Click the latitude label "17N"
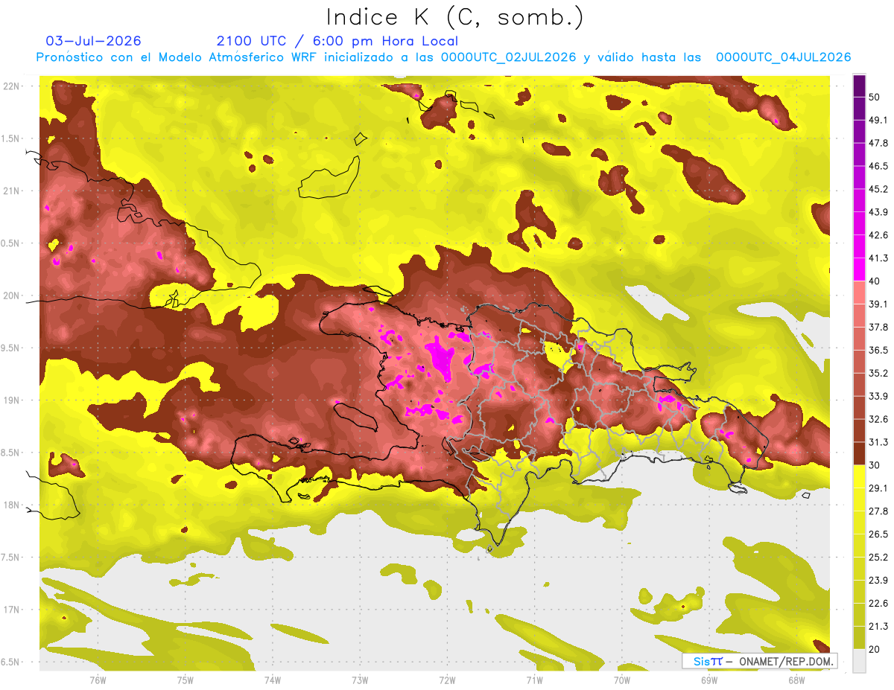Image resolution: width=894 pixels, height=690 pixels. pos(11,610)
